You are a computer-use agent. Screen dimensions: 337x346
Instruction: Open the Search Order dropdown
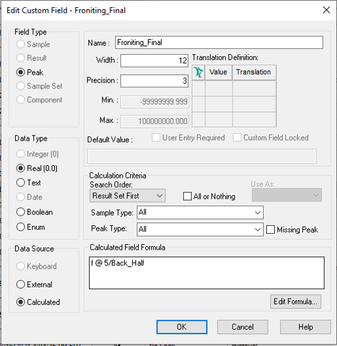[128, 195]
